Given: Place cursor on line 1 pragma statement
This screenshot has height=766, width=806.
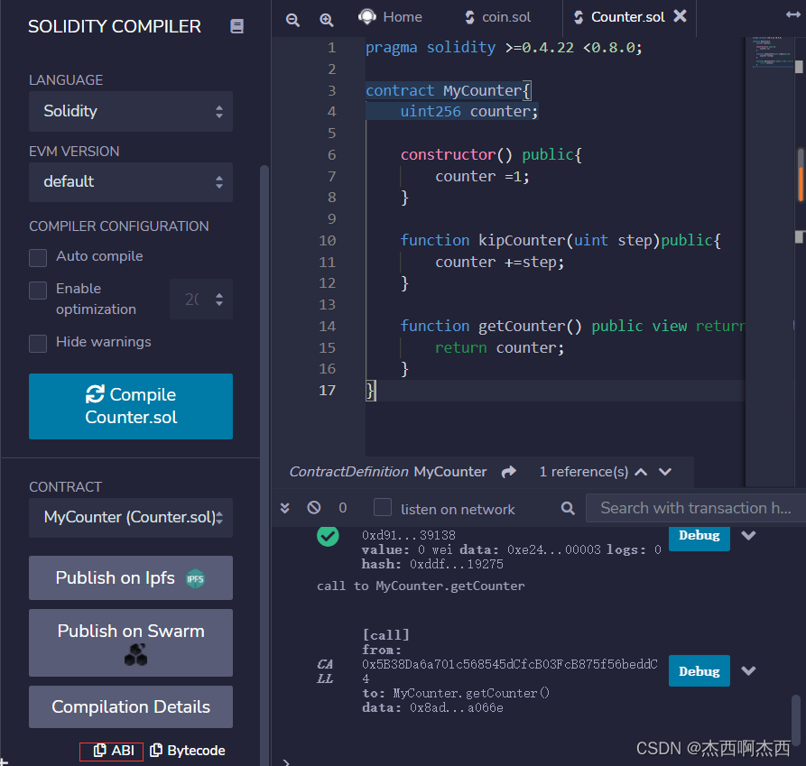Looking at the screenshot, I should (504, 48).
